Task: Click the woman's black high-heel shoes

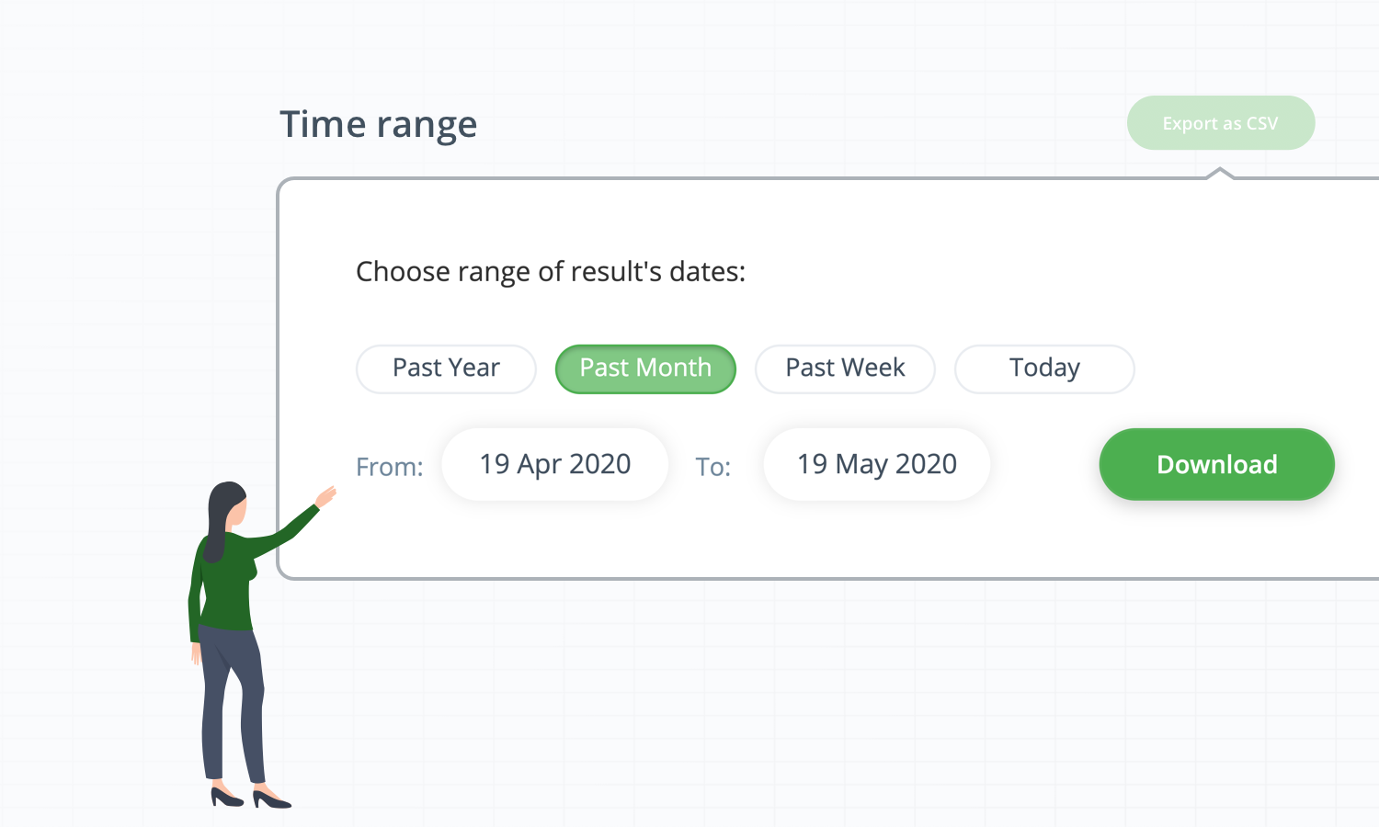Action: click(250, 799)
